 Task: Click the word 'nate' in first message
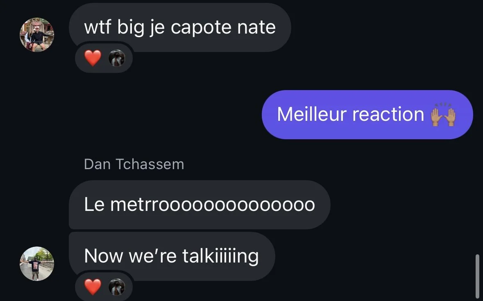[256, 27]
